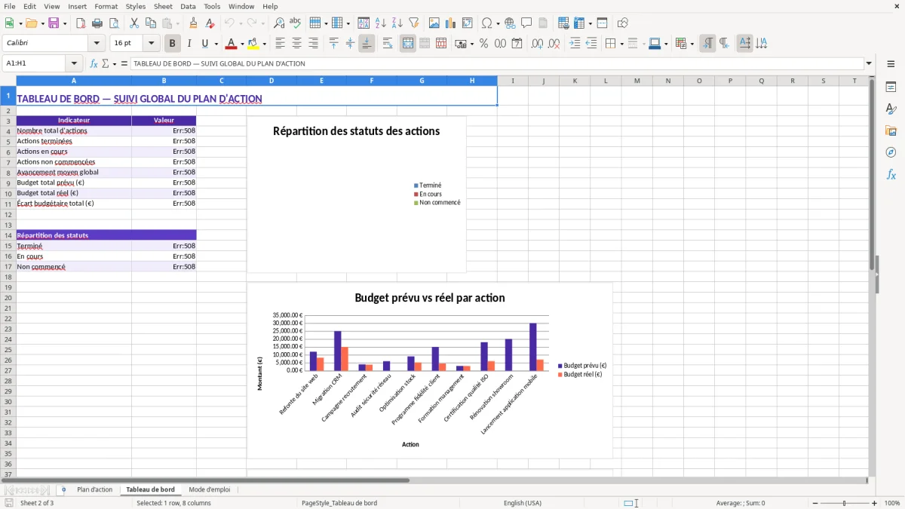Apply the red font color swatch
905x509 pixels.
(232, 44)
